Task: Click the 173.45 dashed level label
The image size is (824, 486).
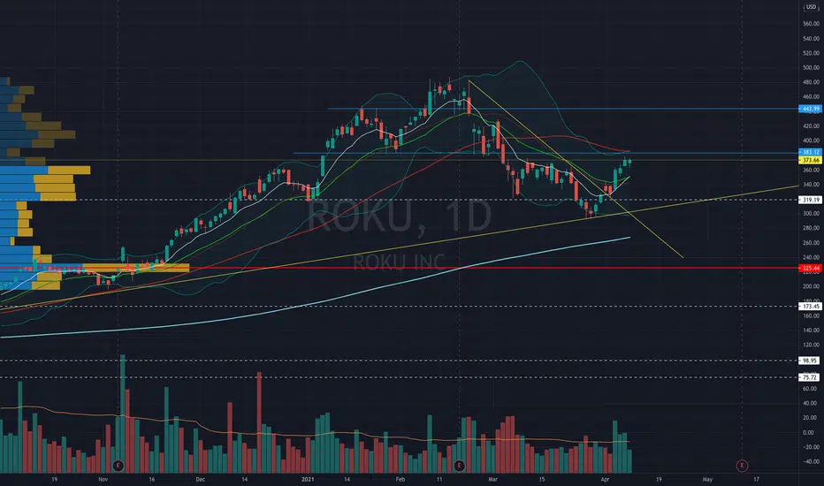Action: point(811,307)
